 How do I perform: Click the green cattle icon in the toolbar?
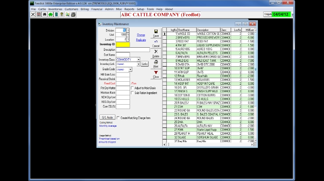[51, 15]
